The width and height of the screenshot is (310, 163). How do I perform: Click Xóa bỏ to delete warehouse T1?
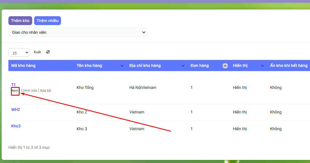point(45,91)
